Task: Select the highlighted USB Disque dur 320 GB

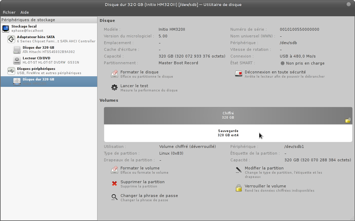Action: click(x=38, y=81)
